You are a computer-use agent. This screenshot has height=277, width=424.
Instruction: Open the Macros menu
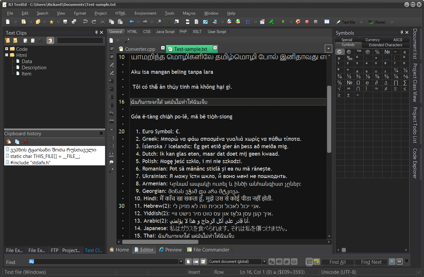(x=189, y=13)
